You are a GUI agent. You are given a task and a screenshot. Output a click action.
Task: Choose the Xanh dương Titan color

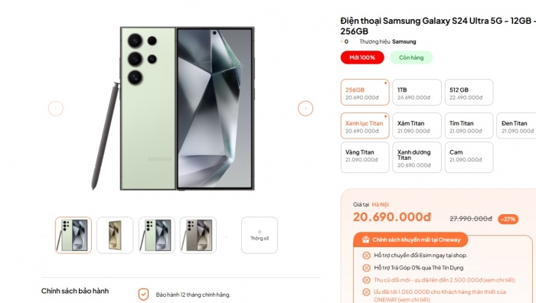pyautogui.click(x=417, y=157)
